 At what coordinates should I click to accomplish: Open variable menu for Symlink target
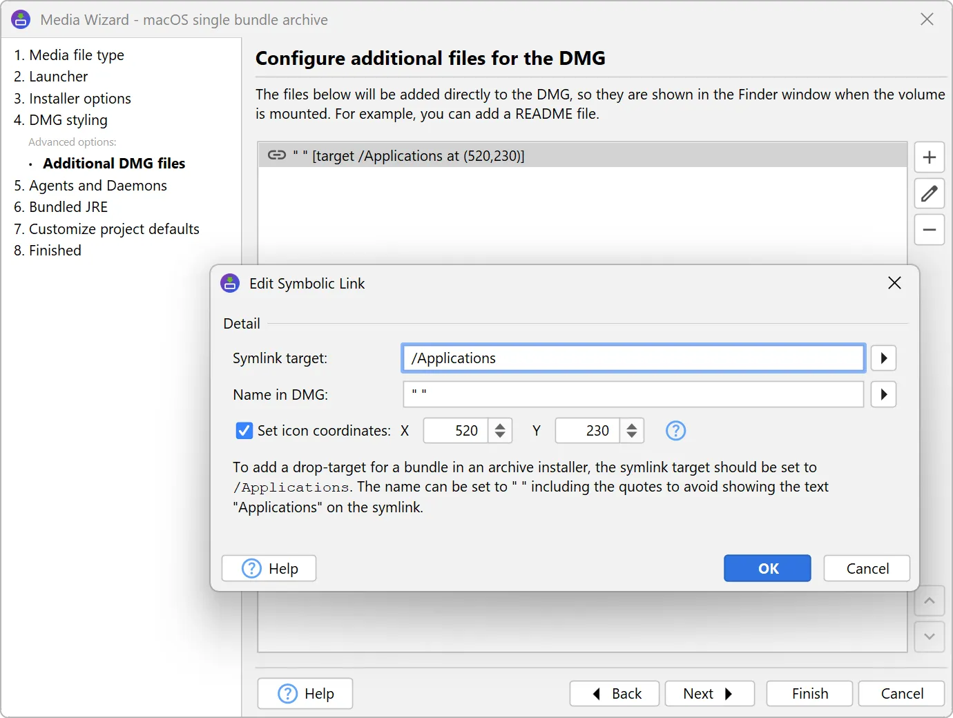[883, 358]
